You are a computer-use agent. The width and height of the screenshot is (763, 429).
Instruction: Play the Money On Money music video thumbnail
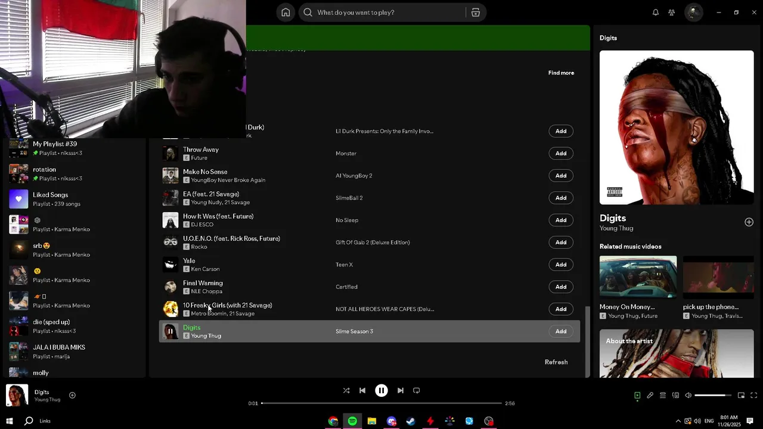638,276
